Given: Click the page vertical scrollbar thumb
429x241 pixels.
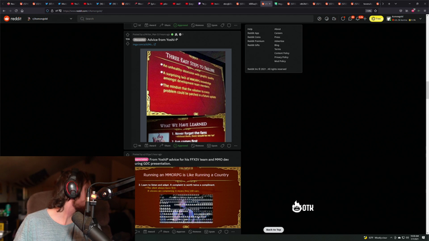Looking at the screenshot, I should click(x=428, y=90).
